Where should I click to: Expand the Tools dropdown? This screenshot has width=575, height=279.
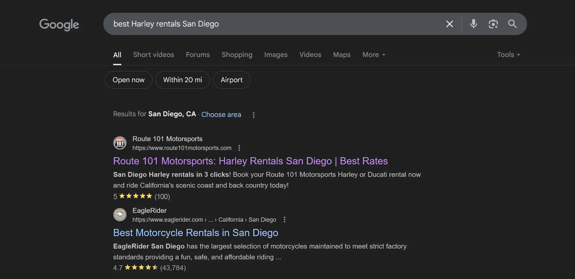pos(508,55)
